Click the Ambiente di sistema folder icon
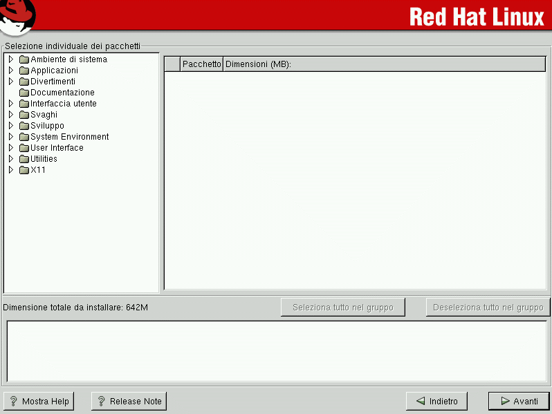 24,59
